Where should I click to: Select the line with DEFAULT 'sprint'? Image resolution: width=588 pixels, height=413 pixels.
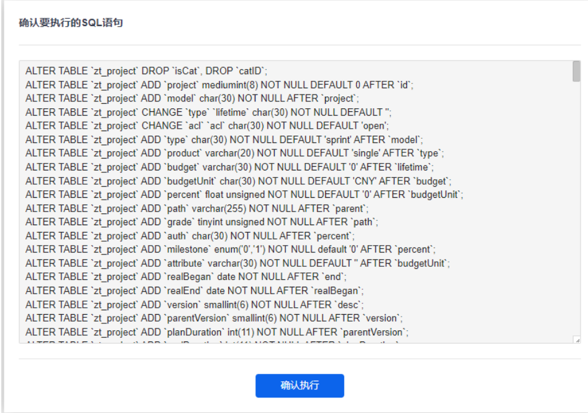click(x=224, y=139)
